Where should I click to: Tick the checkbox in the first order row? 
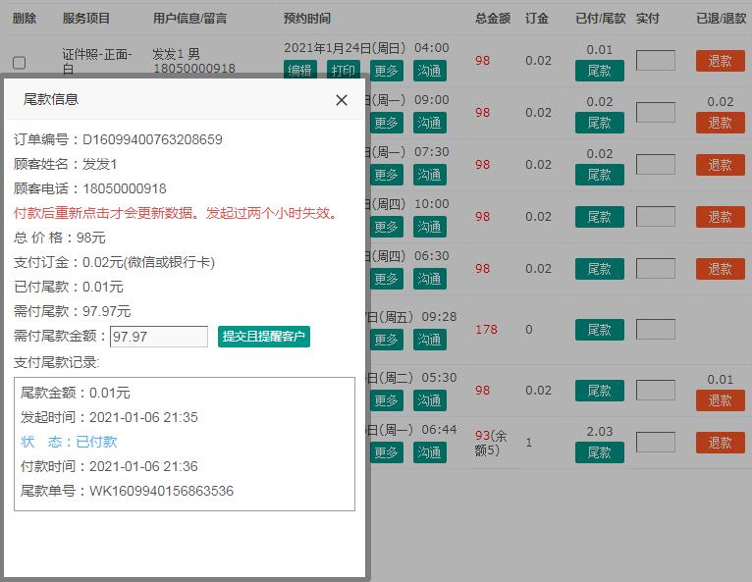[19, 63]
